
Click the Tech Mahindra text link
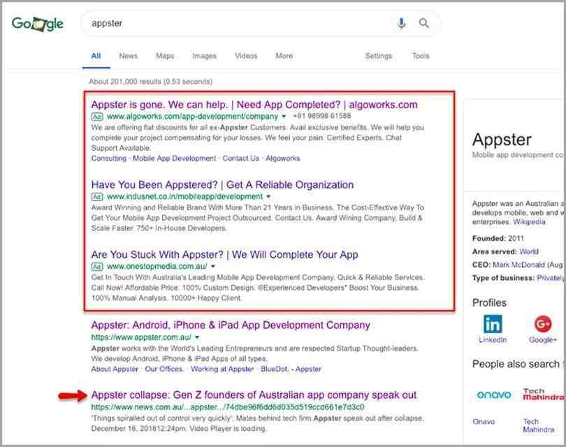(x=538, y=425)
